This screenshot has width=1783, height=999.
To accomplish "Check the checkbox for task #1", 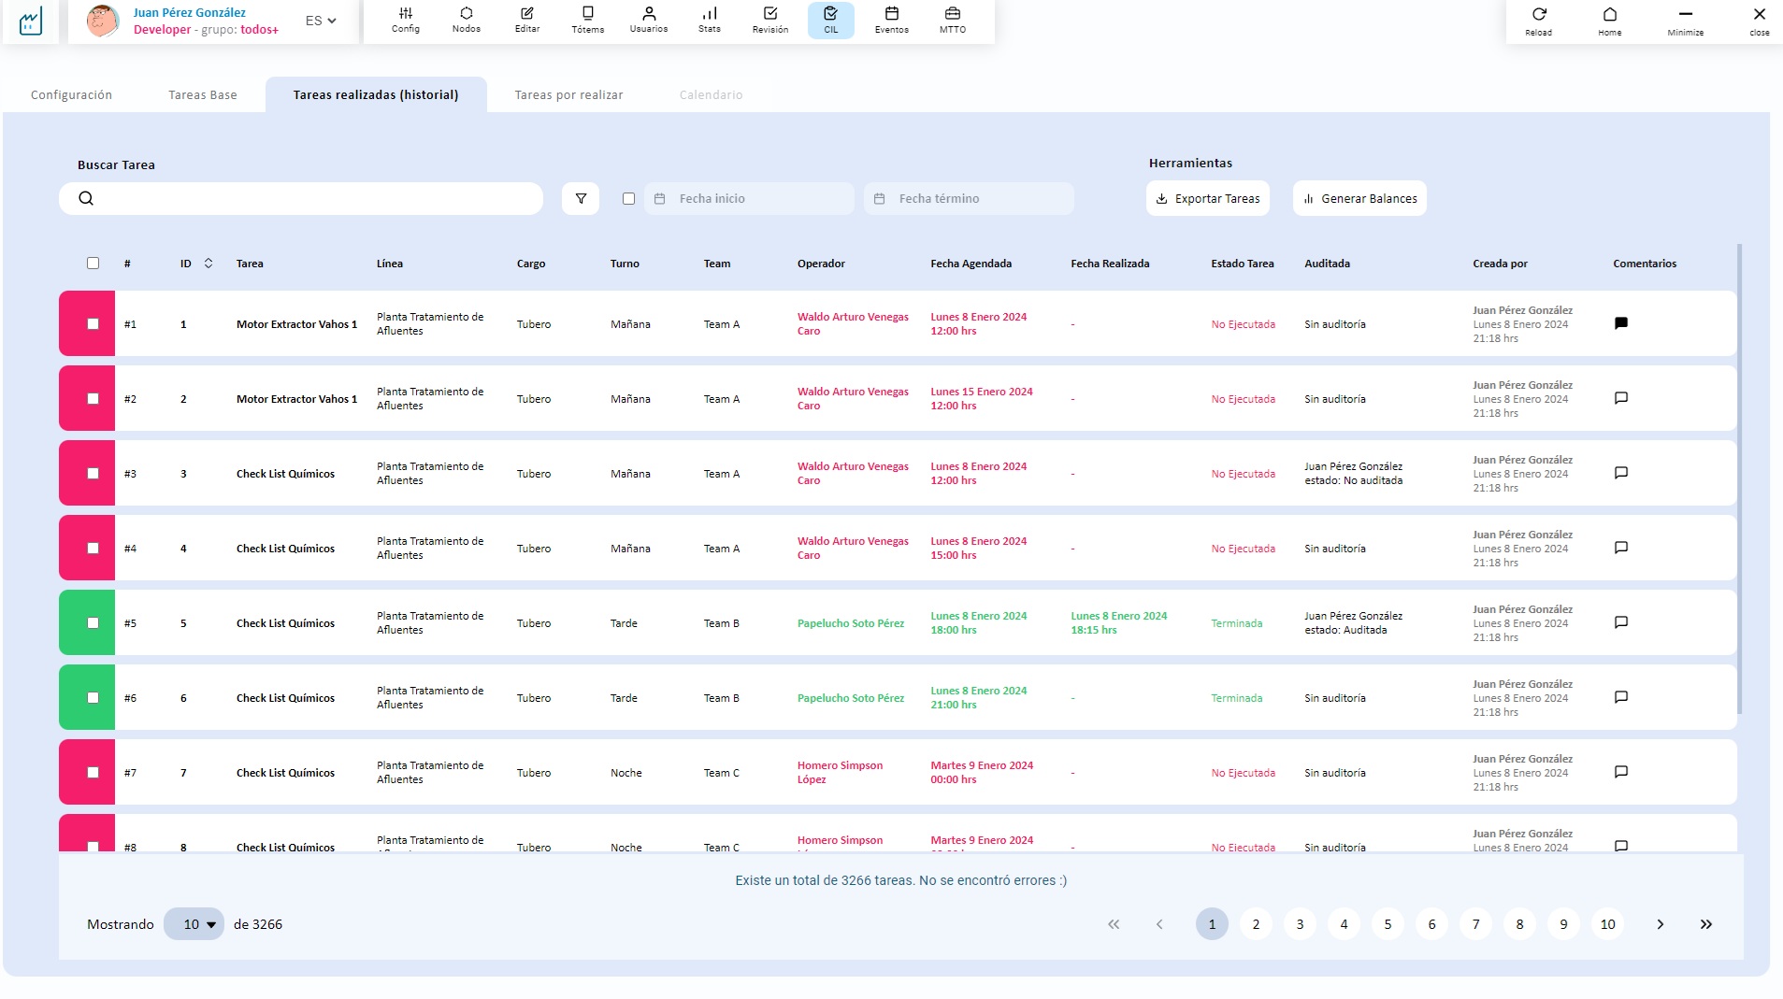I will [x=93, y=324].
